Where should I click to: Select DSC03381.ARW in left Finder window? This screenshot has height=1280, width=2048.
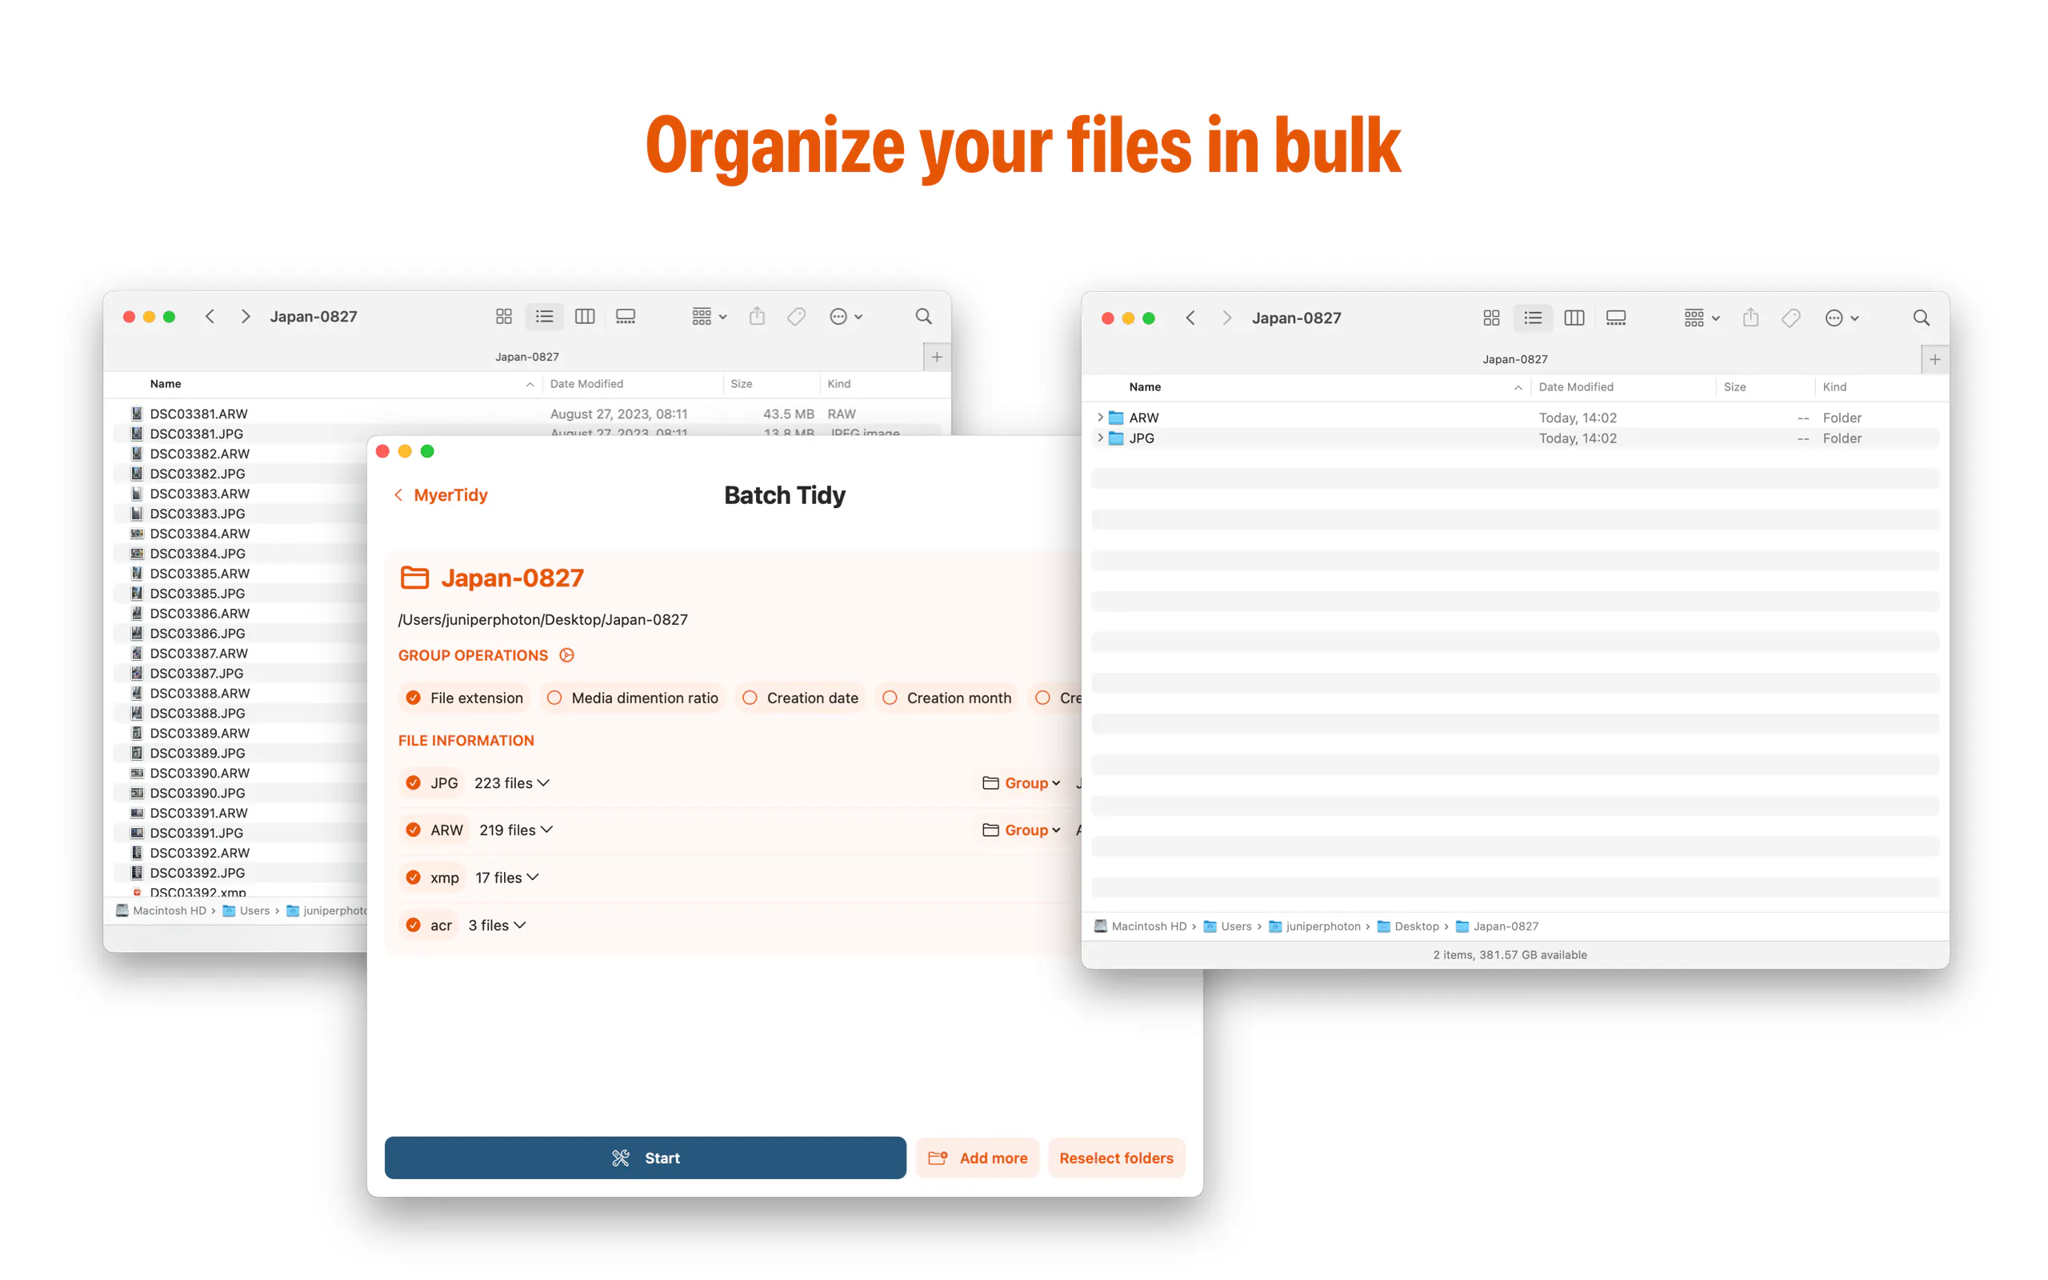pyautogui.click(x=199, y=414)
